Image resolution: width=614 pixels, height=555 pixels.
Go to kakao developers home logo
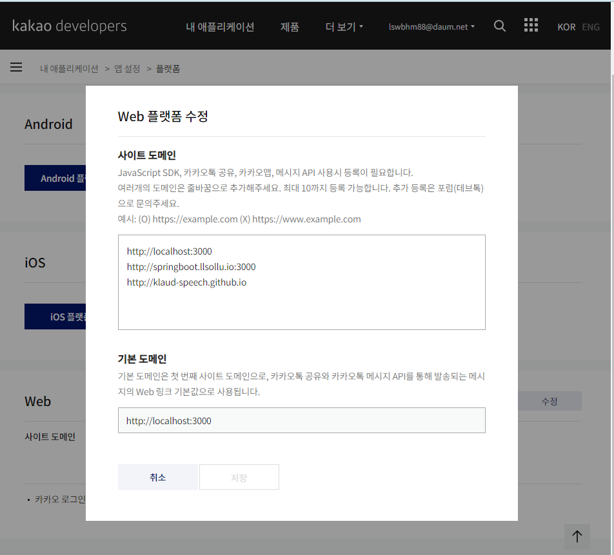coord(69,26)
